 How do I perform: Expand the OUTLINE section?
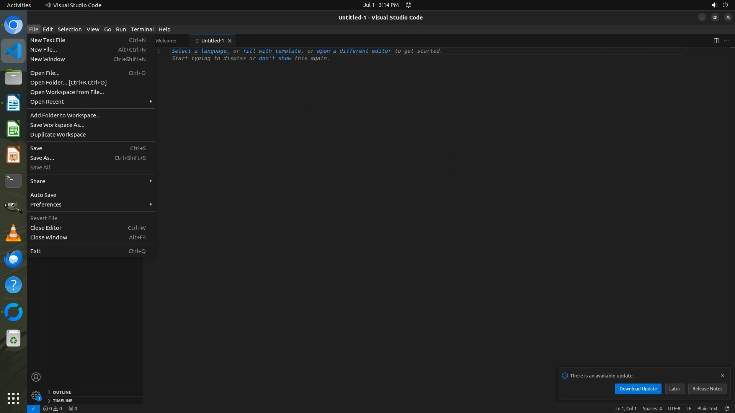tap(62, 392)
